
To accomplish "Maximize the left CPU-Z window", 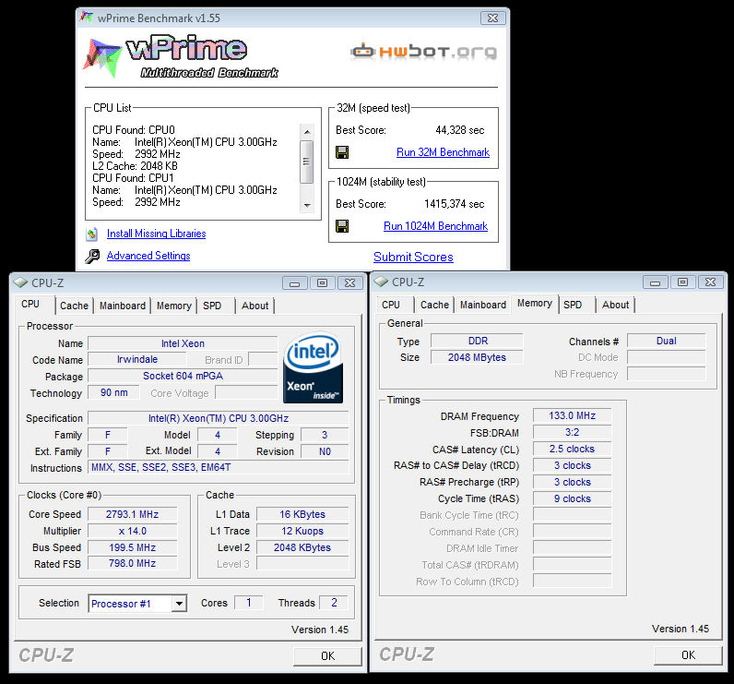I will 322,283.
